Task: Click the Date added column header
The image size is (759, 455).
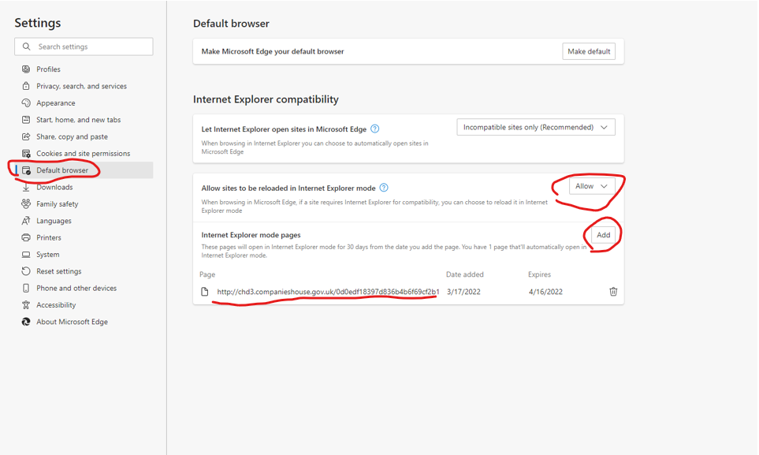Action: [465, 274]
